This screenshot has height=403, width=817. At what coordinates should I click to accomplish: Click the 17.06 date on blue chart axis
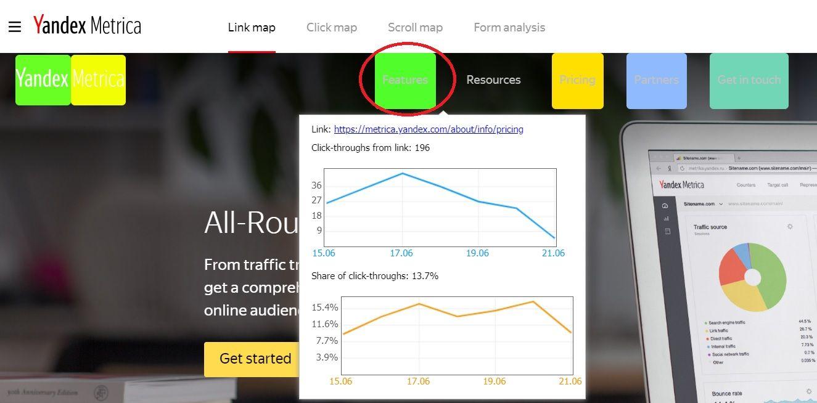point(401,253)
